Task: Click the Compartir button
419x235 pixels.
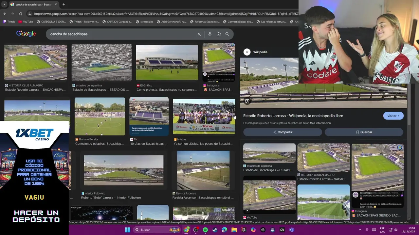Action: click(282, 132)
